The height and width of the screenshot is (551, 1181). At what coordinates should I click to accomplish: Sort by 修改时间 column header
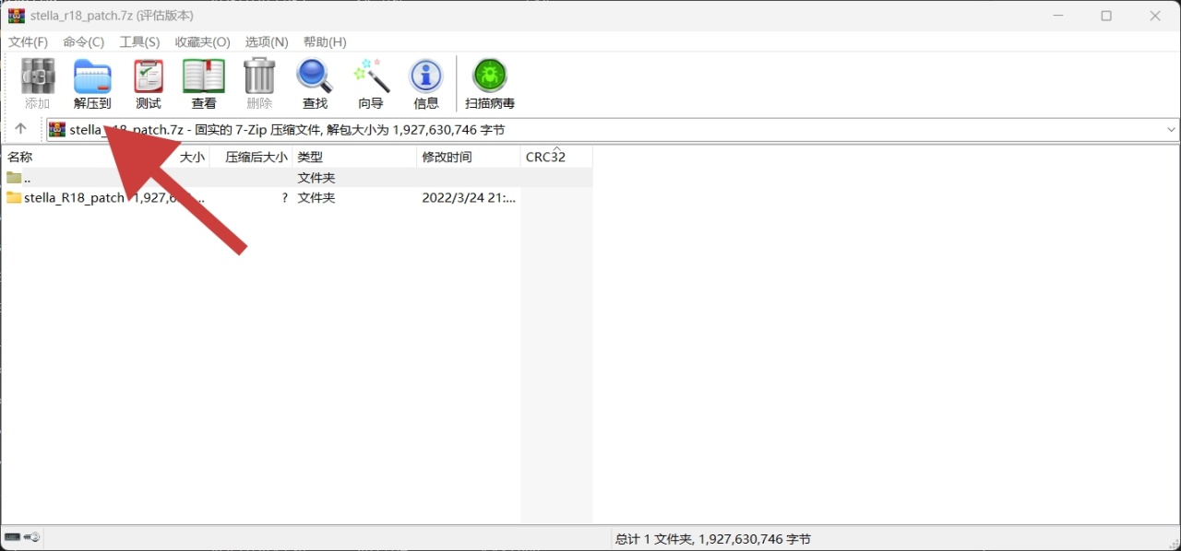click(x=469, y=158)
